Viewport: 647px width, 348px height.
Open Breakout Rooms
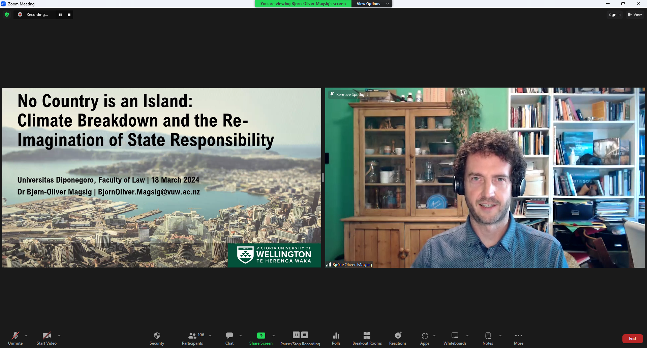coord(367,338)
